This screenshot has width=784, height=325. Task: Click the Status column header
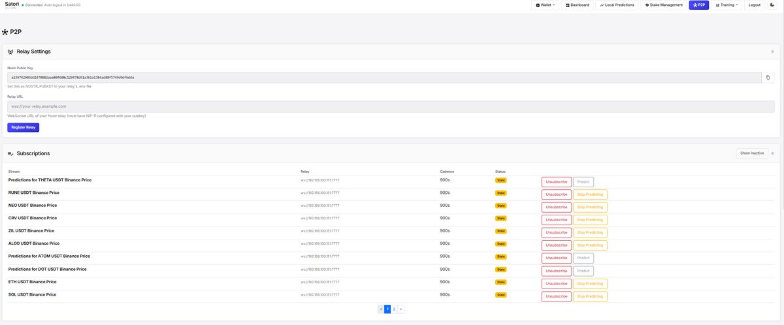[500, 172]
